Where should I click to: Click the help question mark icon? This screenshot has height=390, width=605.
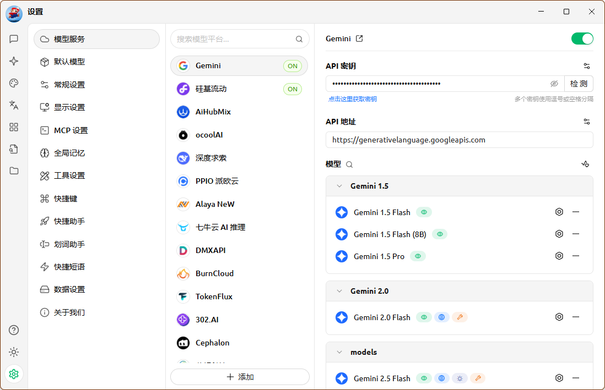click(14, 330)
